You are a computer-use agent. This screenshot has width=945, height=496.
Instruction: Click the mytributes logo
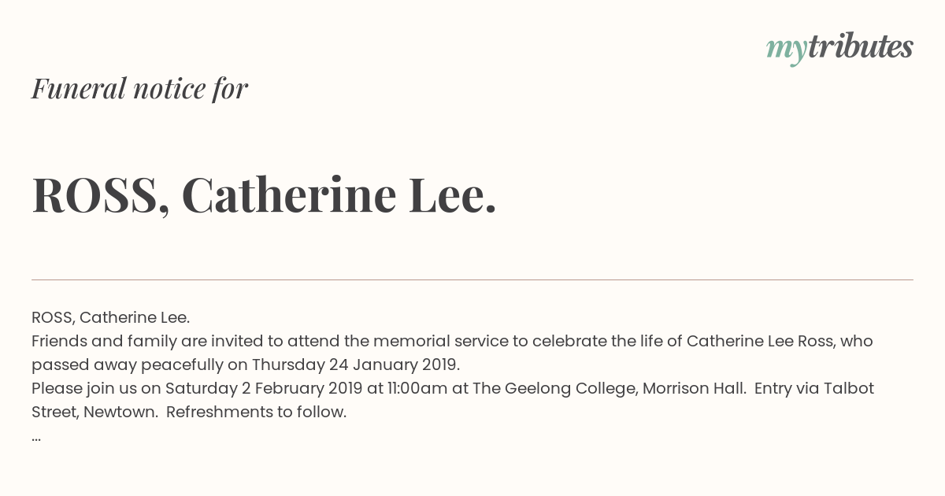(839, 48)
